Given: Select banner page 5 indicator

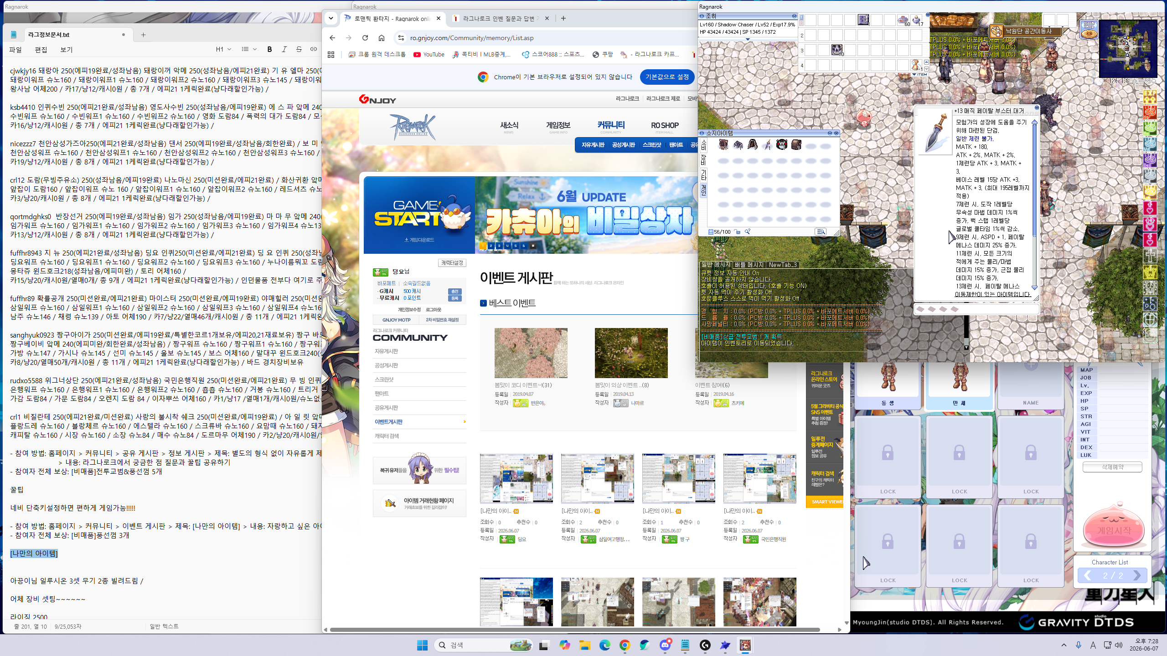Looking at the screenshot, I should pyautogui.click(x=515, y=246).
